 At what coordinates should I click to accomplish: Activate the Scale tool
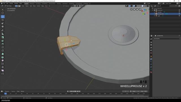click(x=3, y=23)
